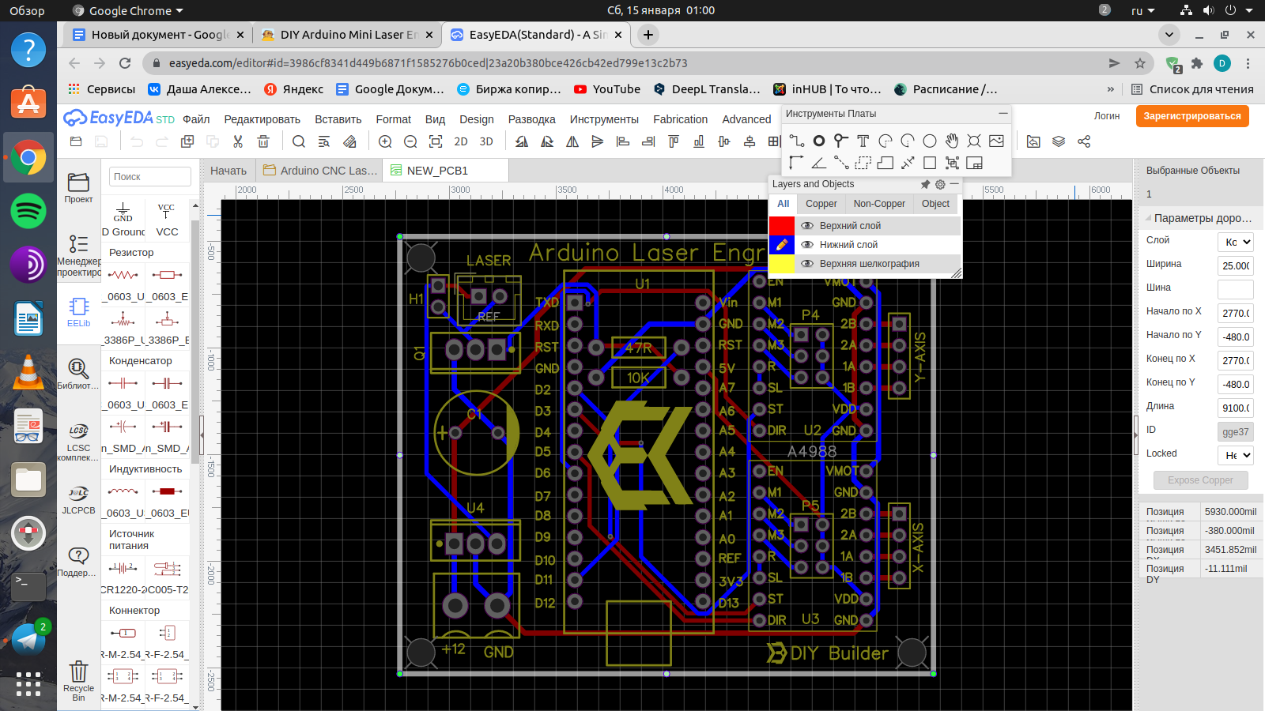Select the Dimension measure tool
The image size is (1265, 711).
coord(908,163)
